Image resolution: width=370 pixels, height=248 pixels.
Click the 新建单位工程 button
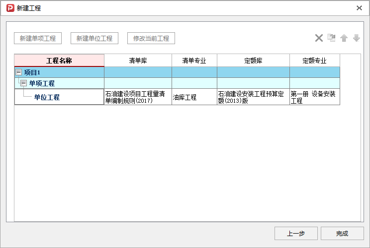point(94,38)
